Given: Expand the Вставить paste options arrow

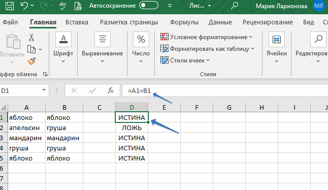Looking at the screenshot, I should point(12,62).
